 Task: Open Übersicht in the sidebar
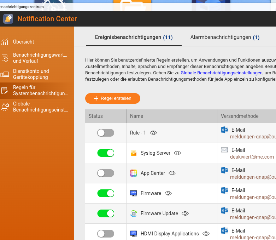pos(23,42)
